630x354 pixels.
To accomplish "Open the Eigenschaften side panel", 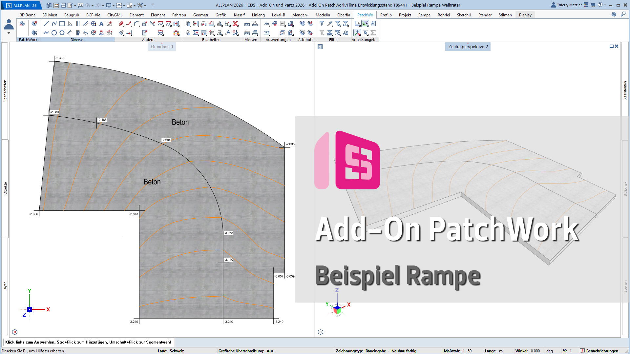I will [x=5, y=91].
